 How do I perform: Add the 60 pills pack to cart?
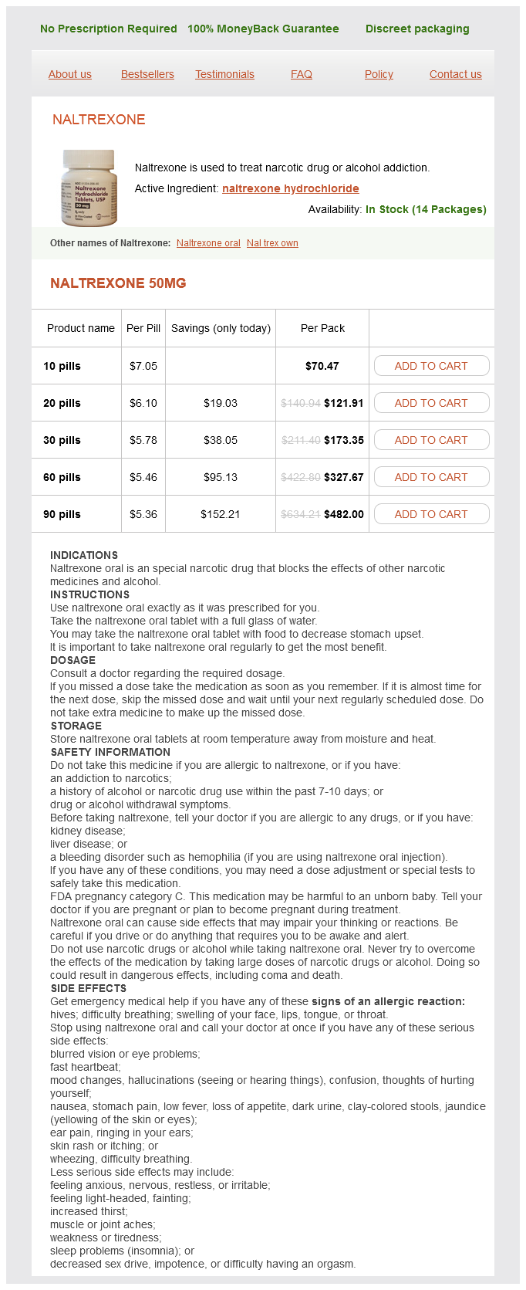(431, 477)
